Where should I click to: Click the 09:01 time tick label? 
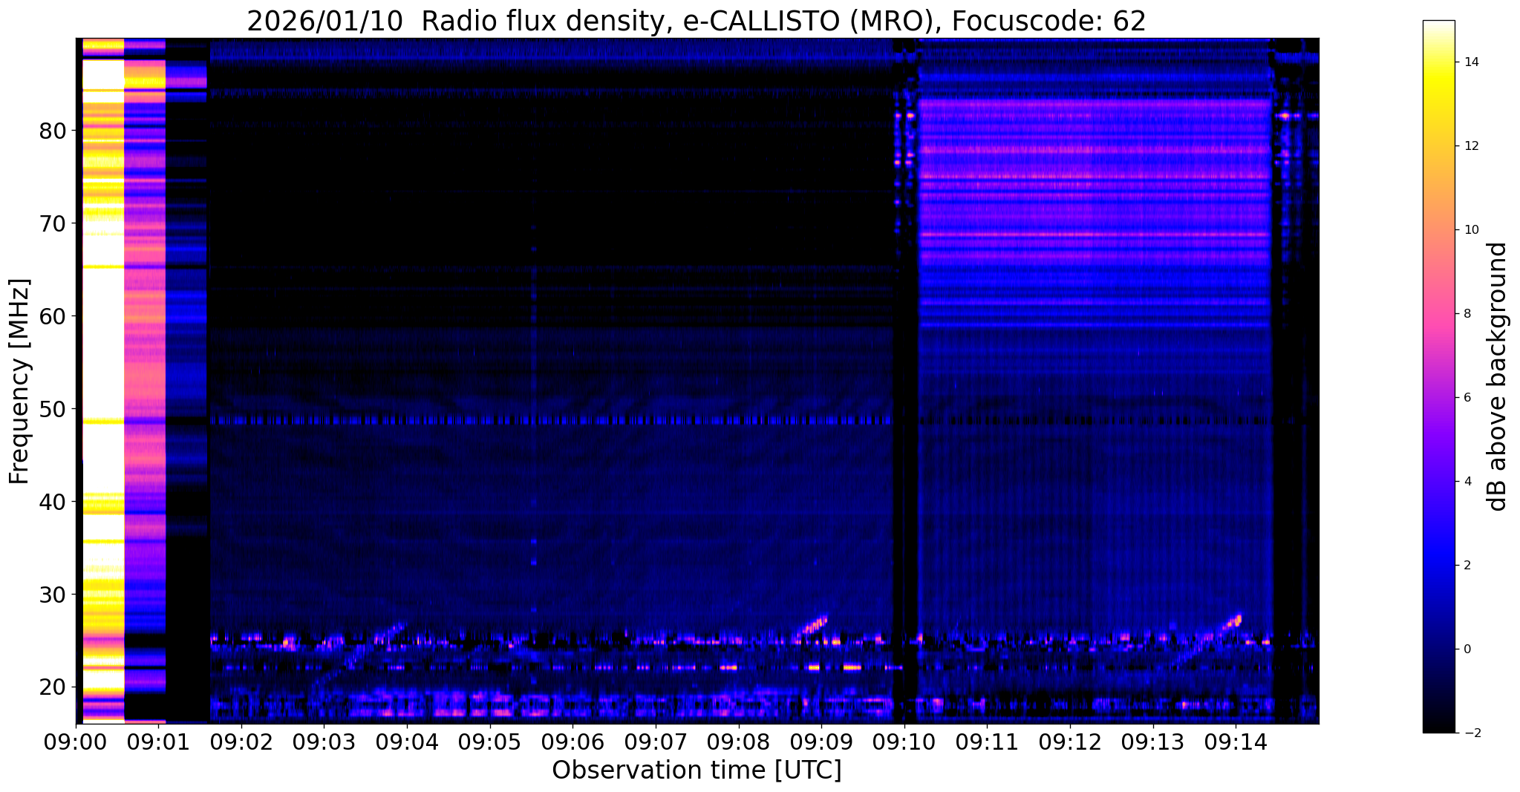tap(159, 741)
